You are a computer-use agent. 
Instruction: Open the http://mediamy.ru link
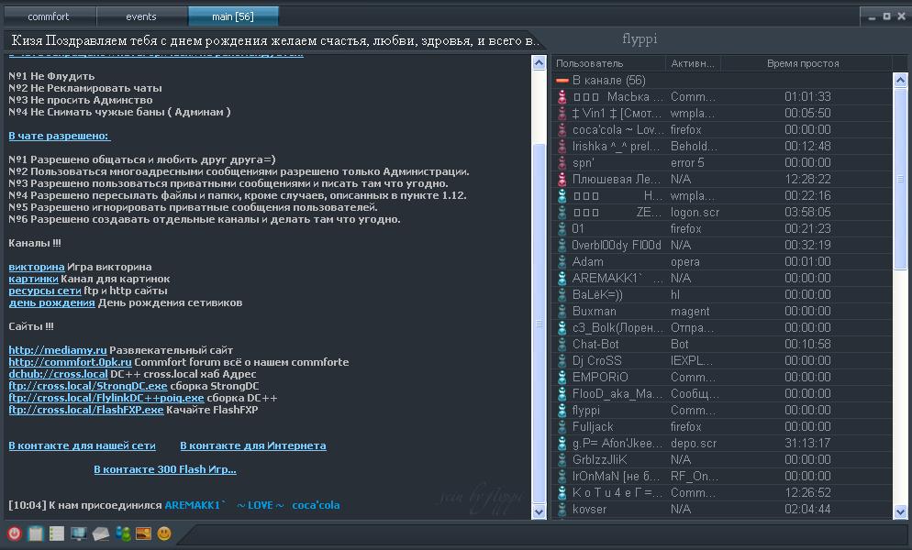pos(58,350)
